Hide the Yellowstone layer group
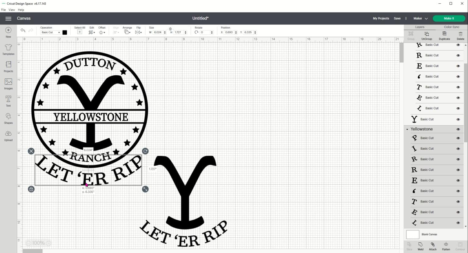This screenshot has width=468, height=253. (x=458, y=129)
